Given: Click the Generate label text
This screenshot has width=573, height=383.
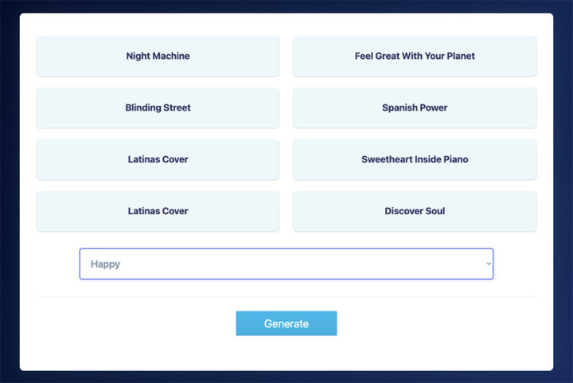Looking at the screenshot, I should coord(286,324).
